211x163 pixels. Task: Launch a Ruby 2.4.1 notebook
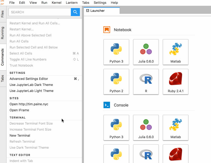(176, 82)
